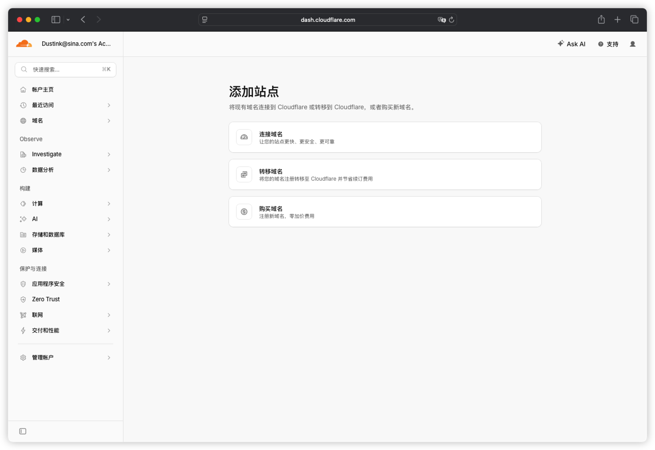This screenshot has height=450, width=655.
Task: Click Safari's share icon
Action: (x=601, y=20)
